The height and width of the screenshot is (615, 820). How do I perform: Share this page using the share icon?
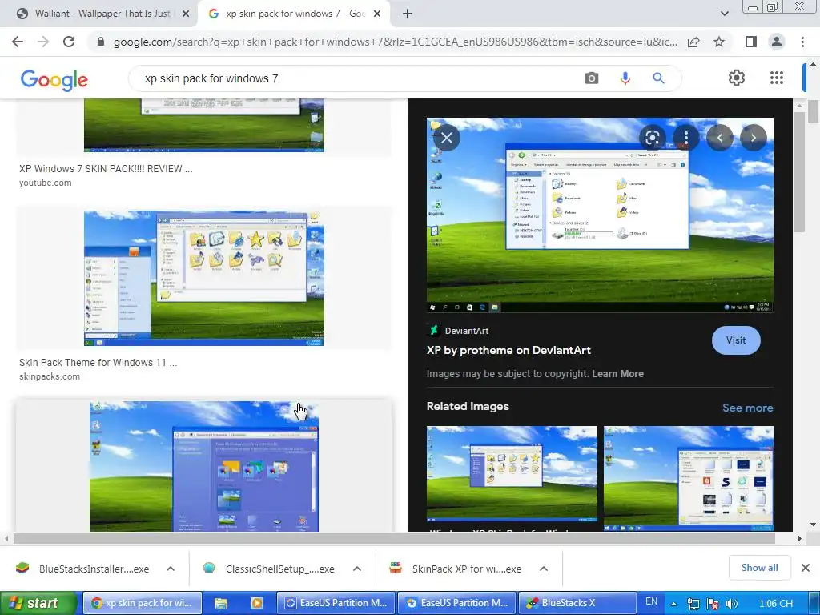click(x=693, y=42)
